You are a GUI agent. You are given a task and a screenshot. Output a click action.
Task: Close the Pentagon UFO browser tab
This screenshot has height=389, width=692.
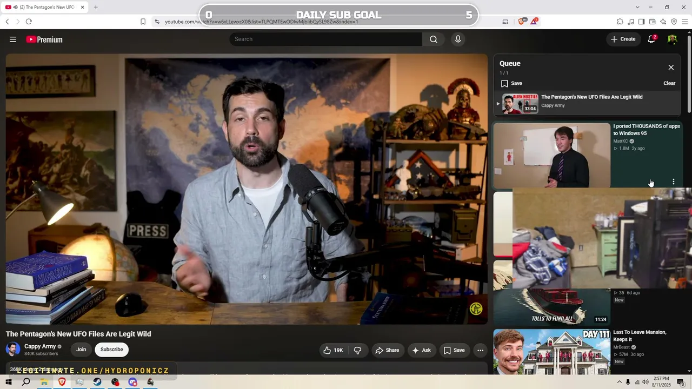(82, 7)
